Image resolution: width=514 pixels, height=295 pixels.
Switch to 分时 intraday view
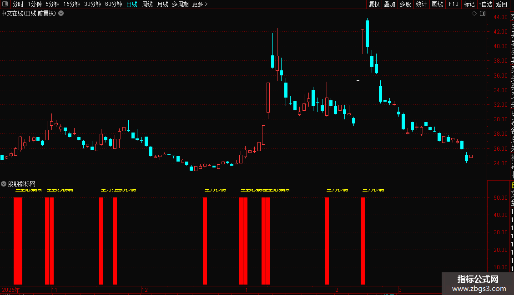18,4
